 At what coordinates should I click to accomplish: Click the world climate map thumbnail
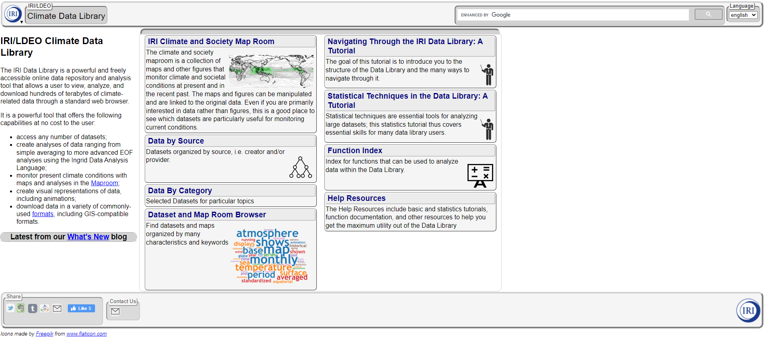[271, 71]
